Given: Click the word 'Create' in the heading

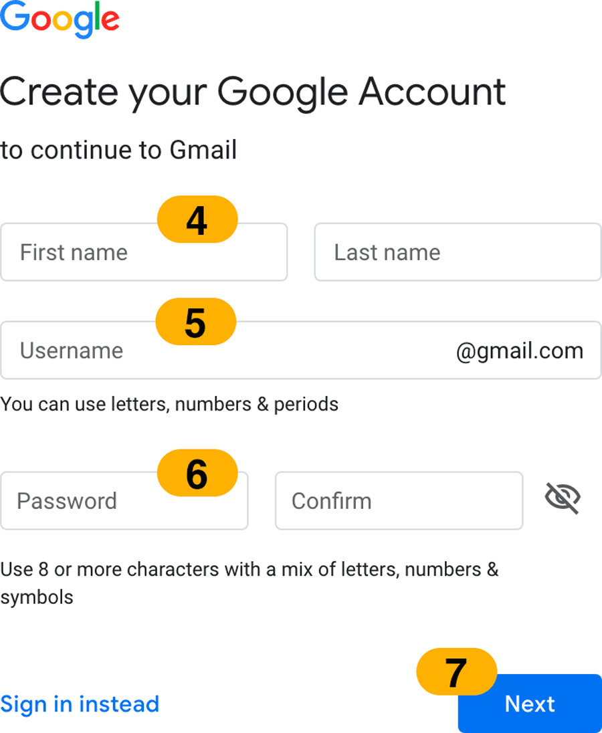Looking at the screenshot, I should (60, 92).
